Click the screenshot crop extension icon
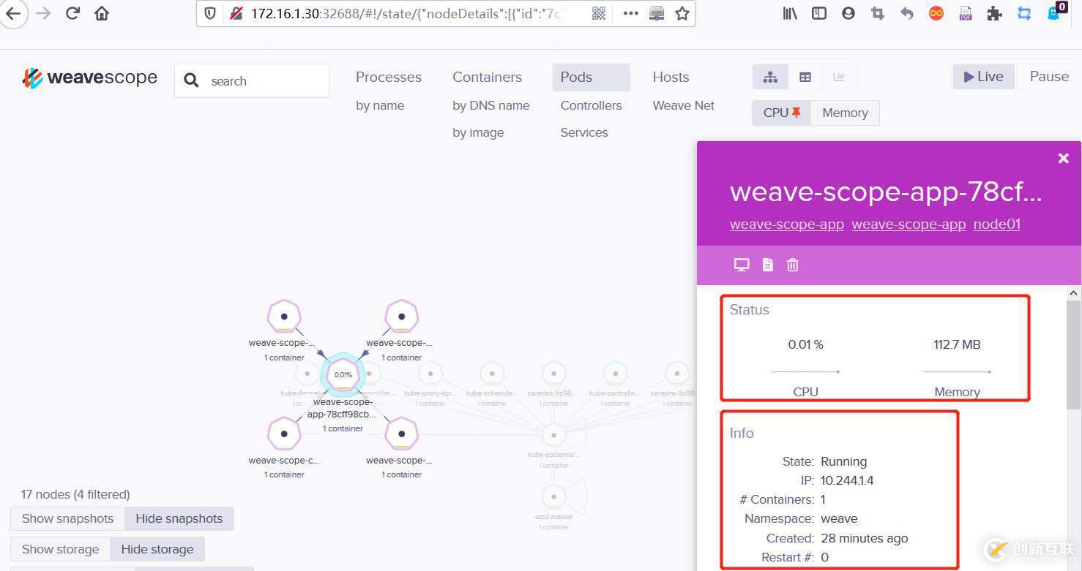This screenshot has width=1082, height=571. click(x=877, y=13)
